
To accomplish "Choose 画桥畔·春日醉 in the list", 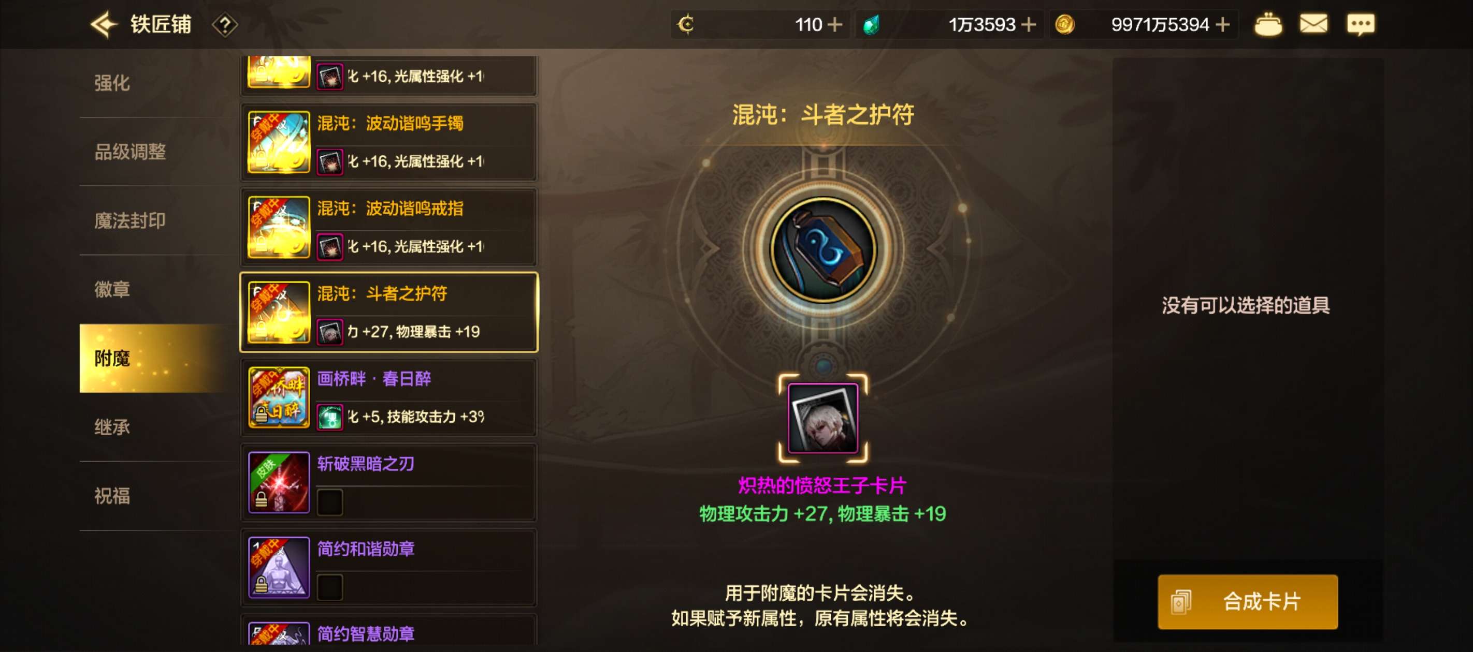I will click(x=389, y=398).
